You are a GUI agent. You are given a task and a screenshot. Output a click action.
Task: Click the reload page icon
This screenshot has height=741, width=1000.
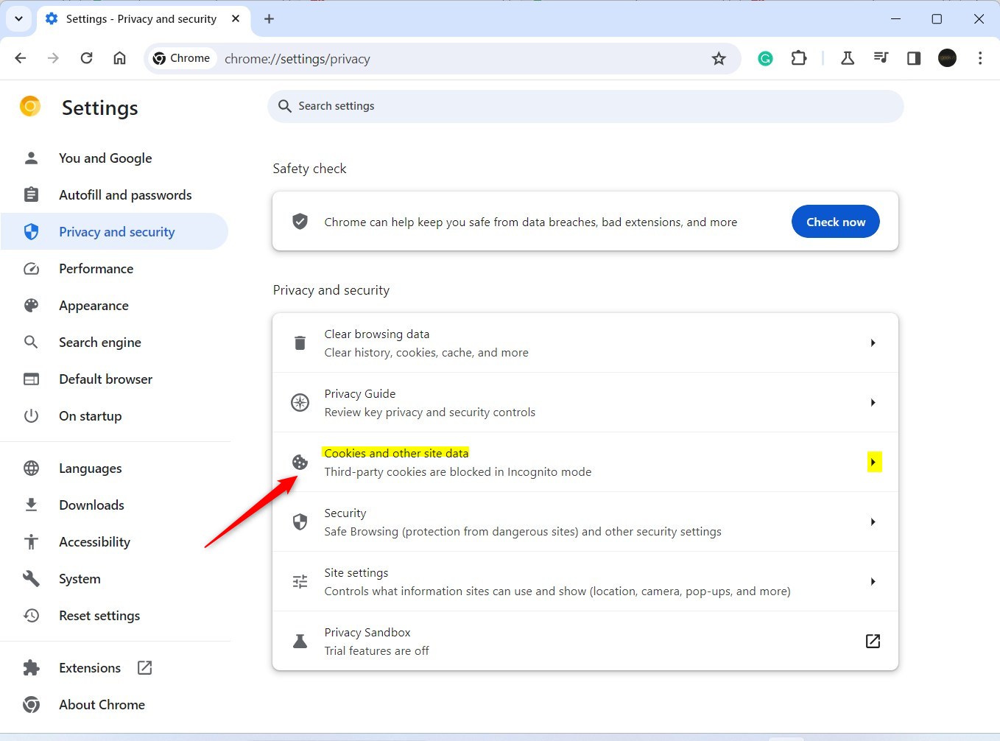pyautogui.click(x=86, y=58)
